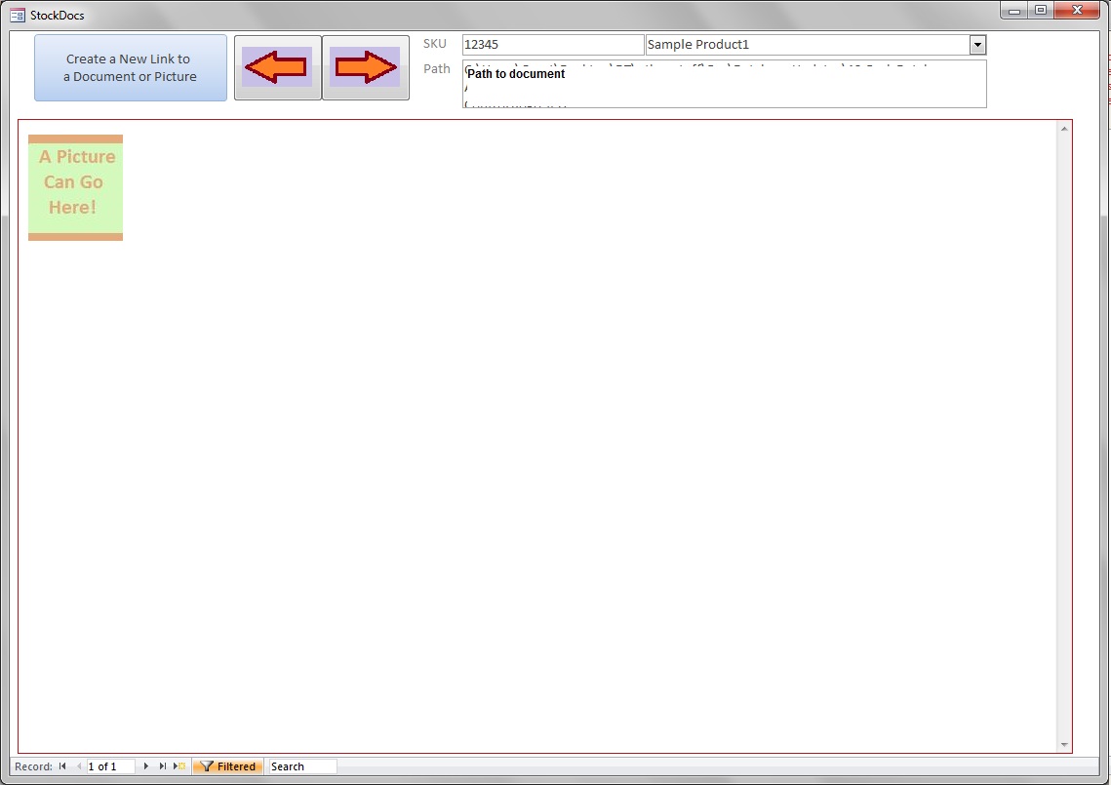Go to first record in navigator
The image size is (1111, 785).
(x=62, y=766)
